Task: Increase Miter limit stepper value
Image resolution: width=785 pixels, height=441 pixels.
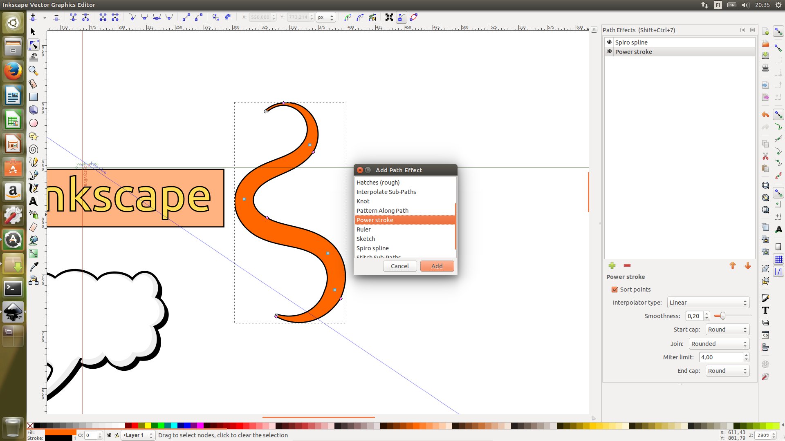Action: tap(746, 355)
